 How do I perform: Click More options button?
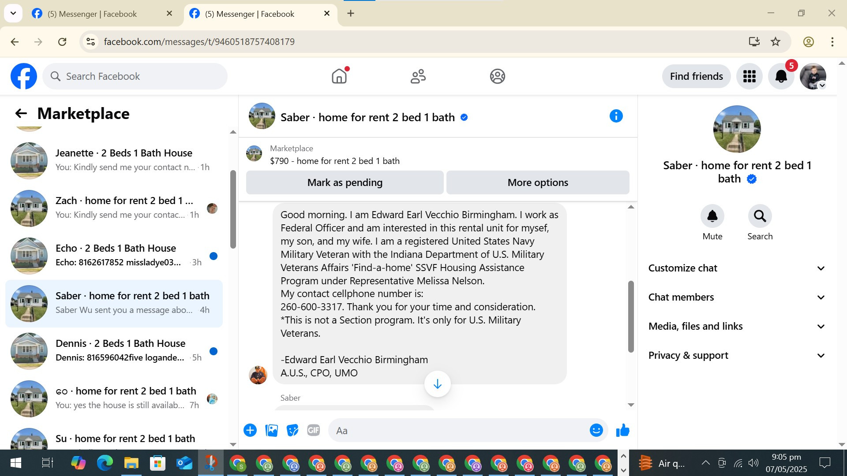click(537, 182)
